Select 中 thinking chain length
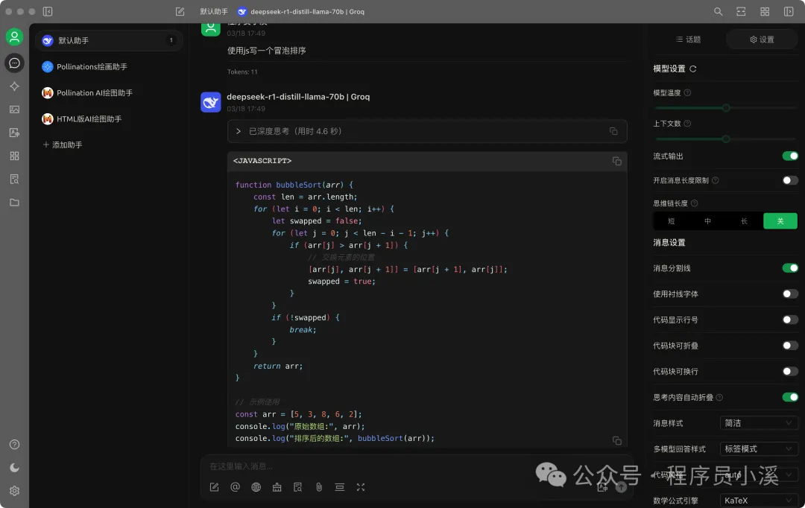This screenshot has height=508, width=805. 707,220
